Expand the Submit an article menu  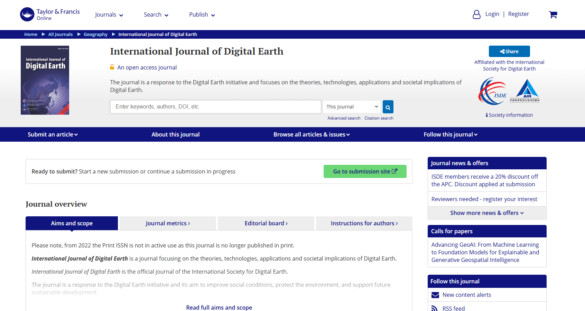(x=53, y=134)
